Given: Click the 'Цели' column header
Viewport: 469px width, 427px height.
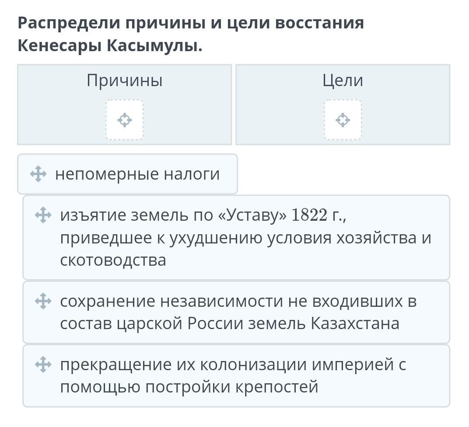Looking at the screenshot, I should pyautogui.click(x=343, y=80).
